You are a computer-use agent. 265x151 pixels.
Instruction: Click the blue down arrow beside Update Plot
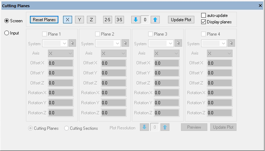[136, 20]
